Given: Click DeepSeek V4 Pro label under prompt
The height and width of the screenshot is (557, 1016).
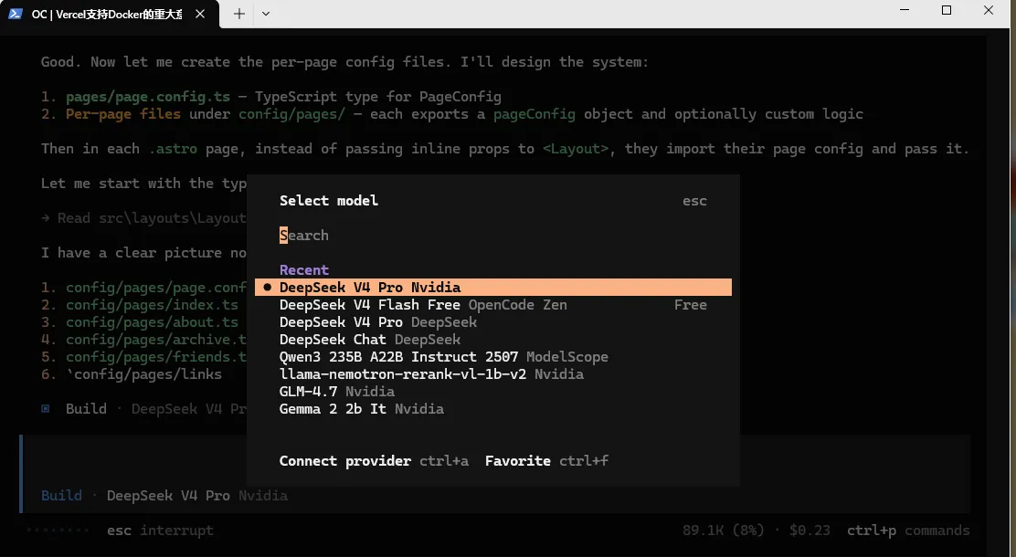Looking at the screenshot, I should tap(168, 496).
